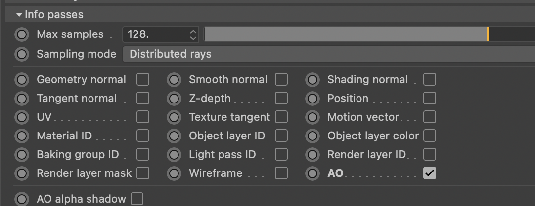Tick the AO alpha shadow checkbox
This screenshot has height=206, width=535.
point(137,199)
